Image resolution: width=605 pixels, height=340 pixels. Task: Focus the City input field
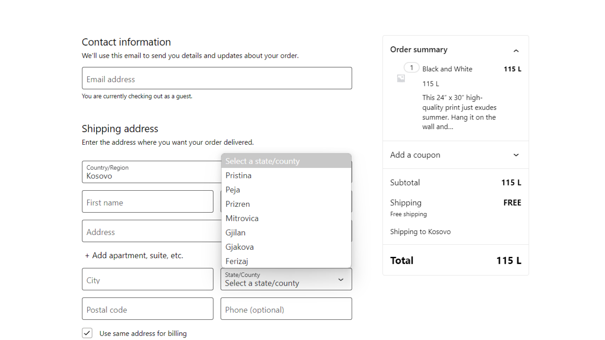[x=147, y=280]
